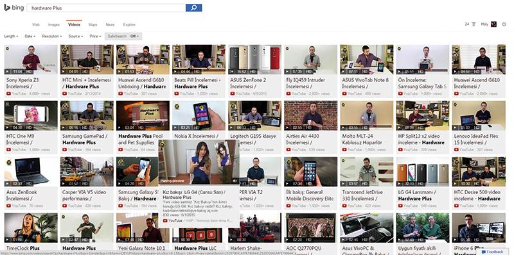The height and width of the screenshot is (255, 514).
Task: Switch to the Images tab
Action: 54,24
